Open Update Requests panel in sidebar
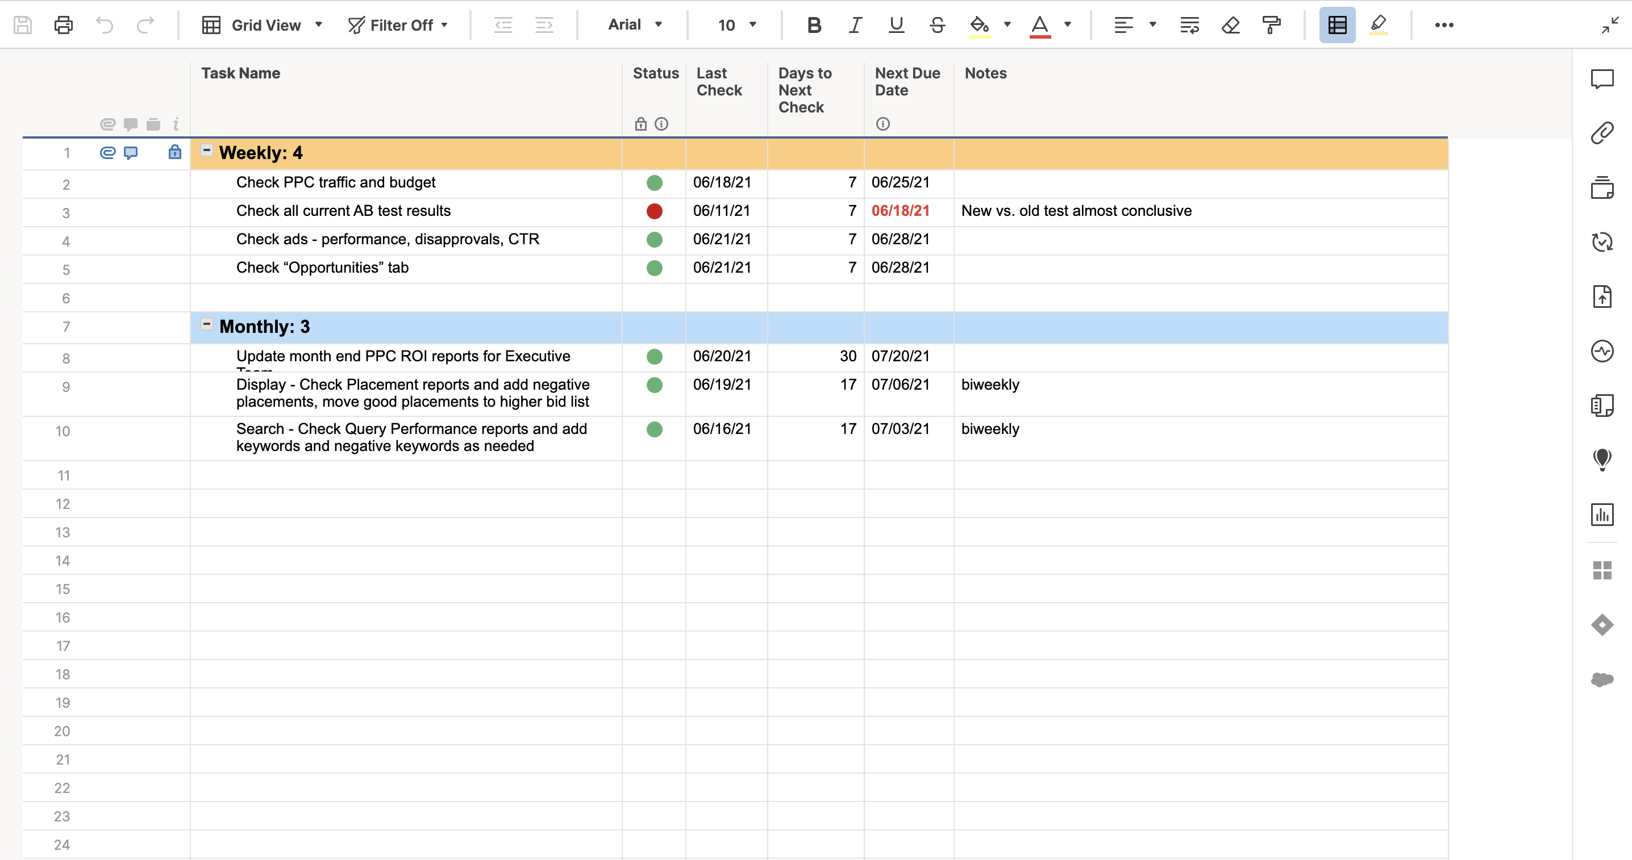1632x860 pixels. [1601, 242]
